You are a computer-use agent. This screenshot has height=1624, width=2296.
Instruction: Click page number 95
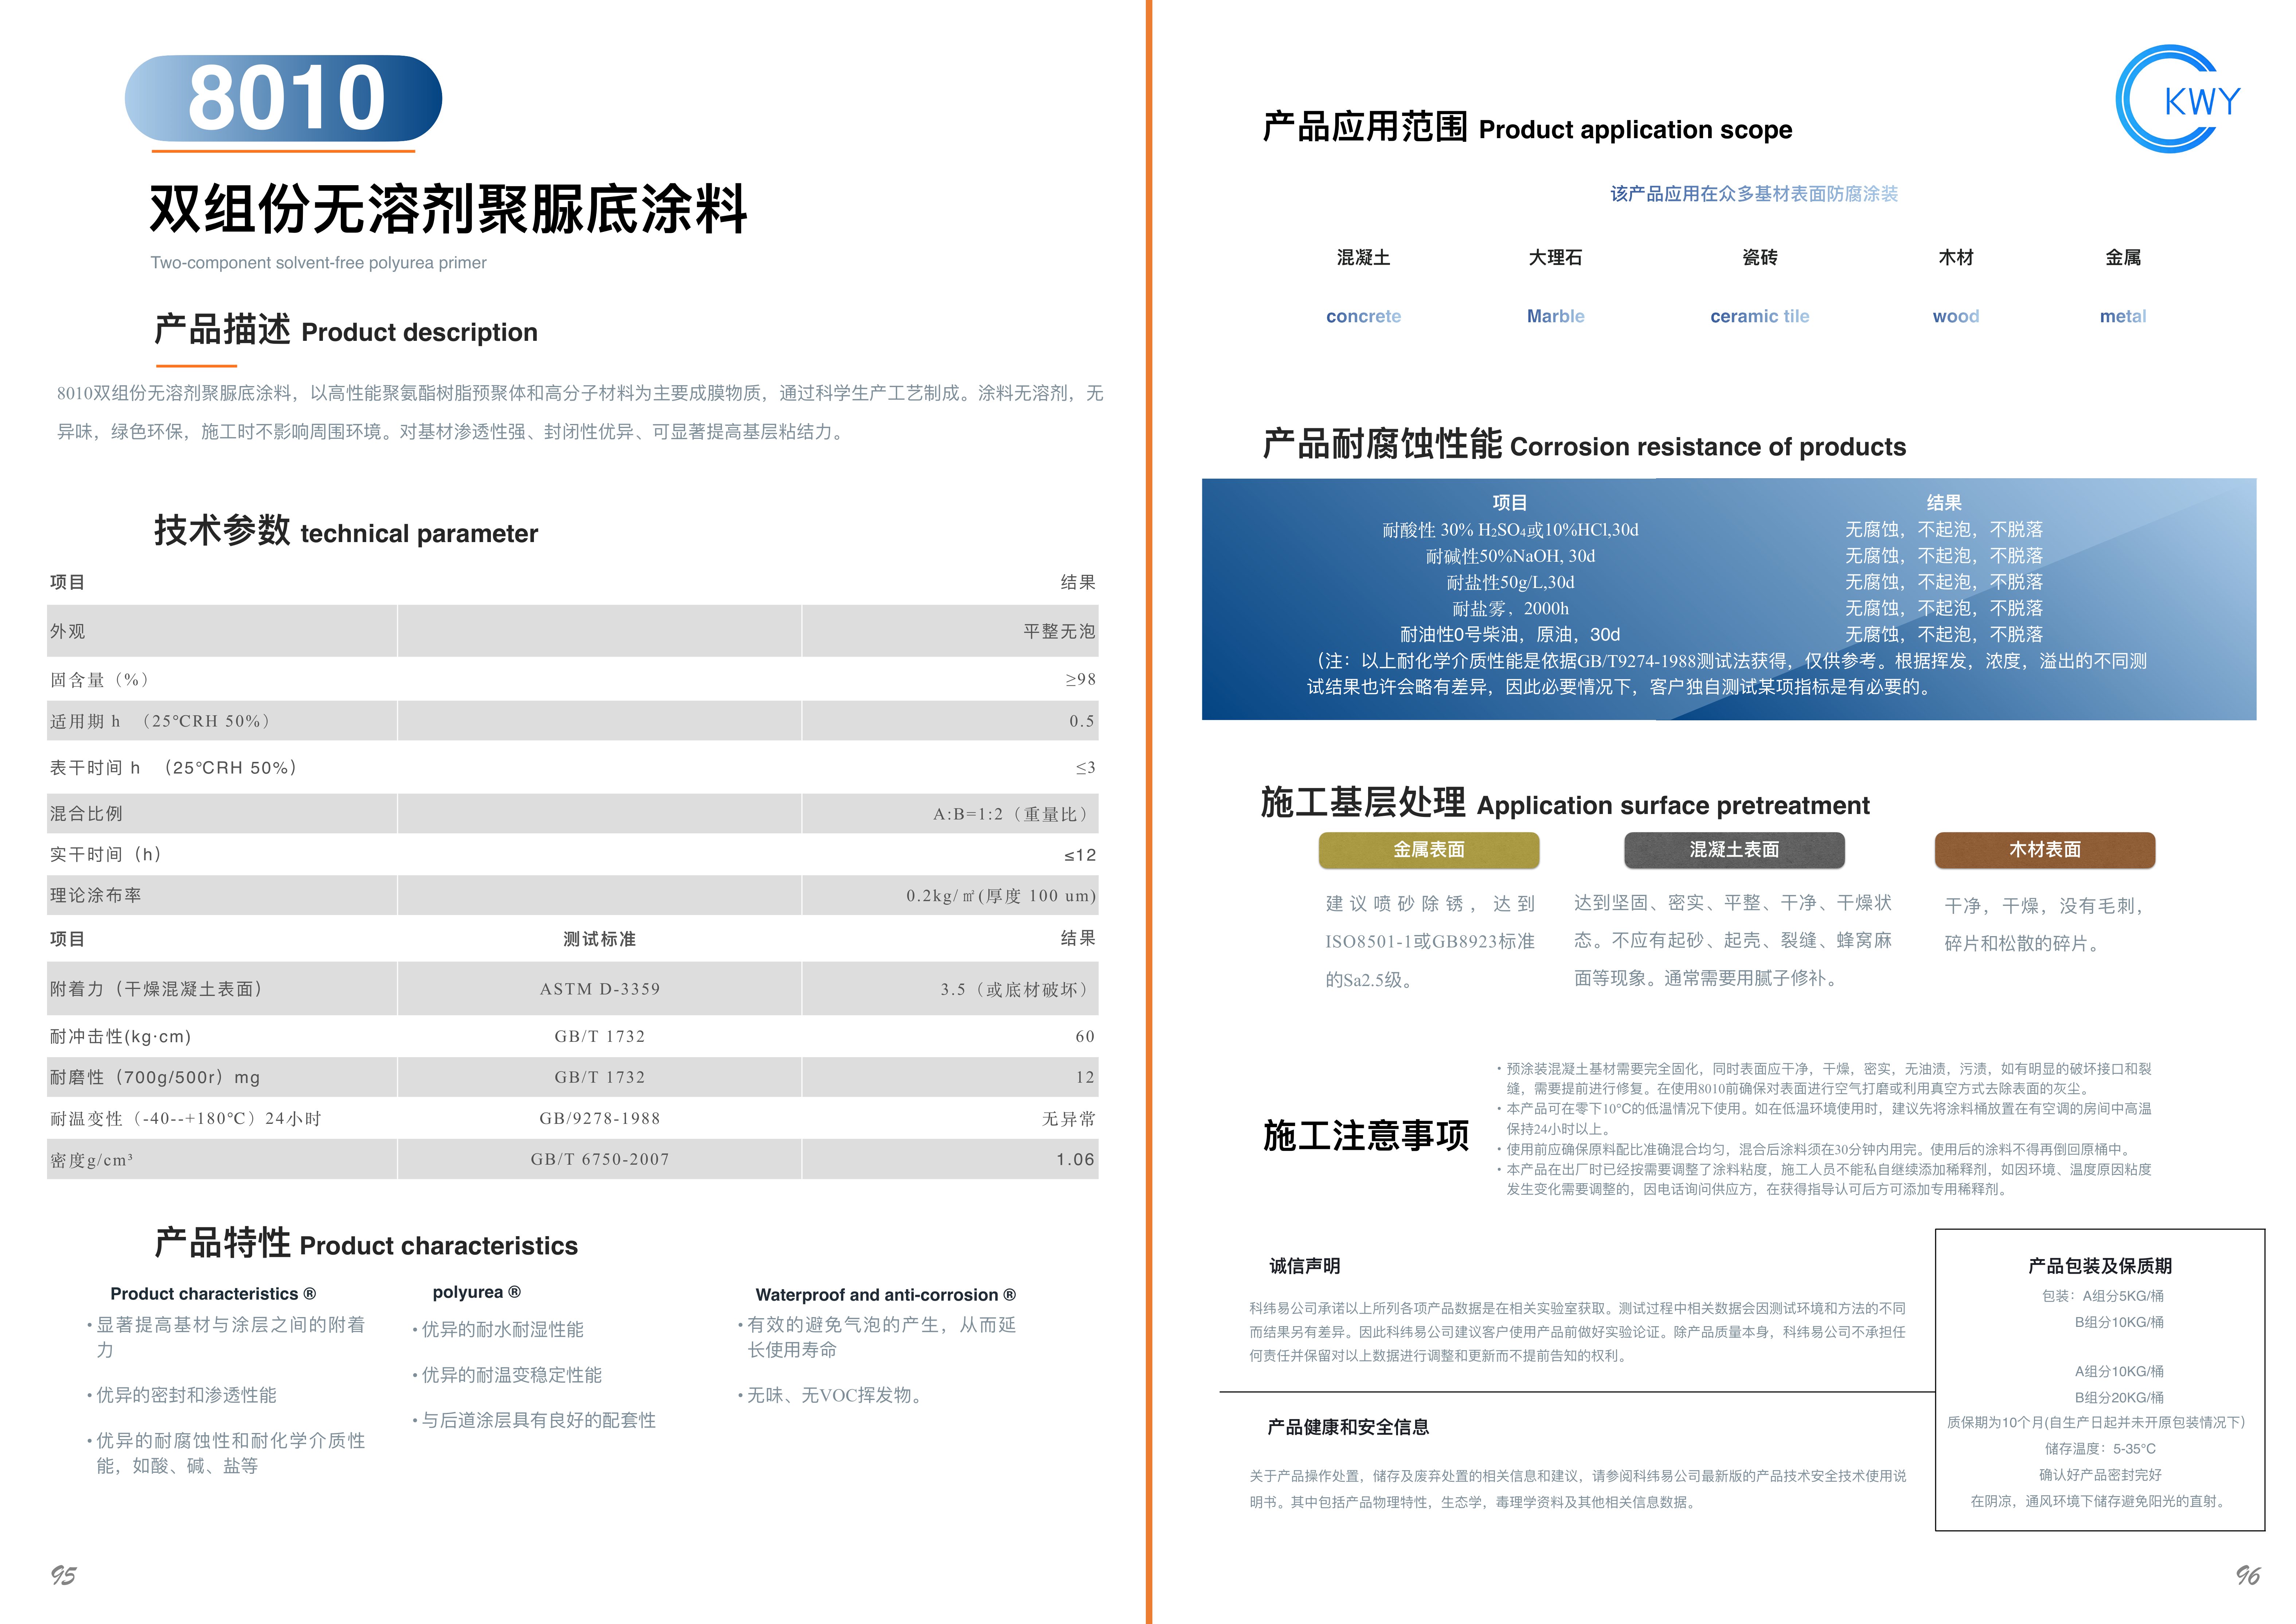click(63, 1576)
